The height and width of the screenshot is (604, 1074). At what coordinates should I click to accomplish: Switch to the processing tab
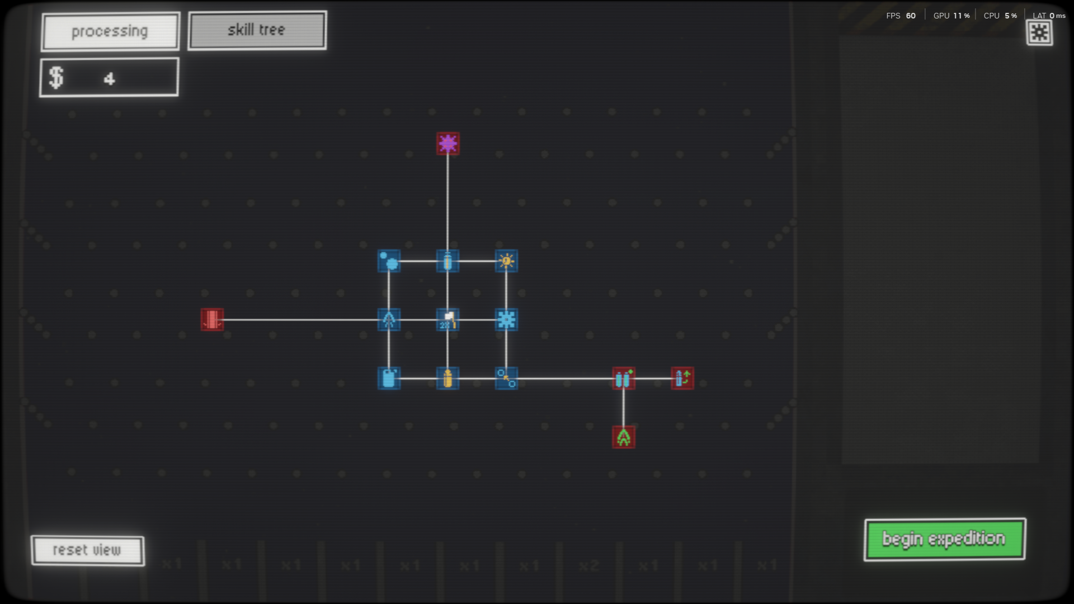pyautogui.click(x=110, y=31)
